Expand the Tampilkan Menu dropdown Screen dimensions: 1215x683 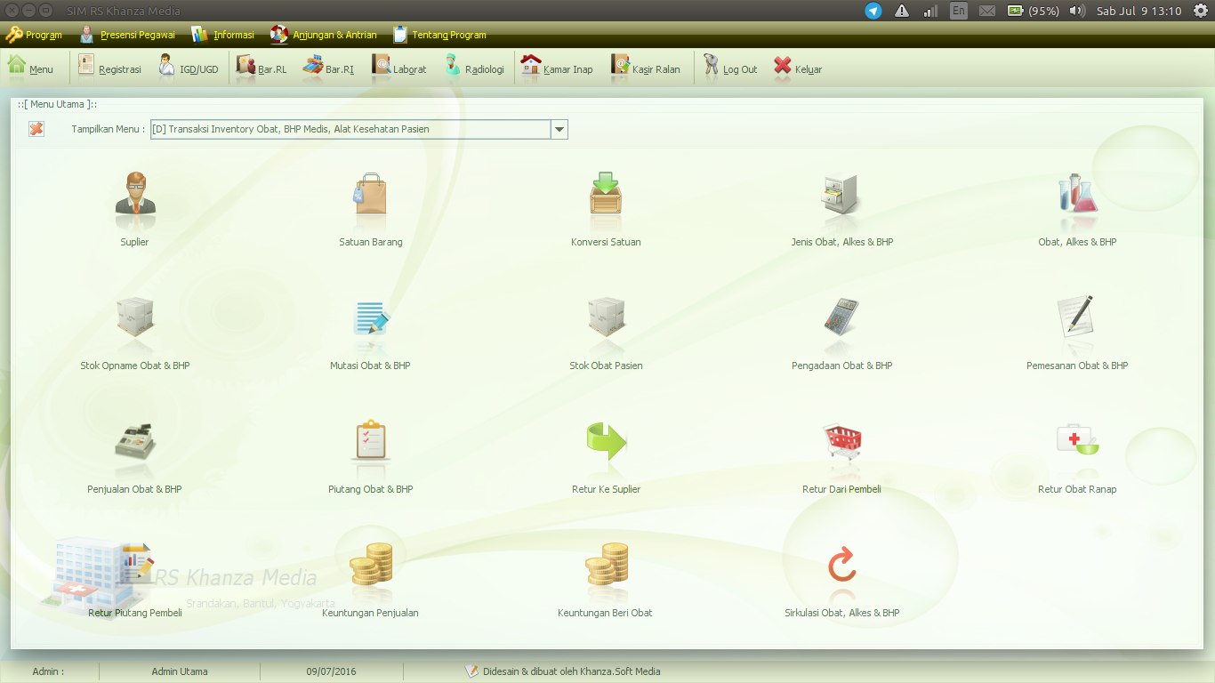click(559, 129)
